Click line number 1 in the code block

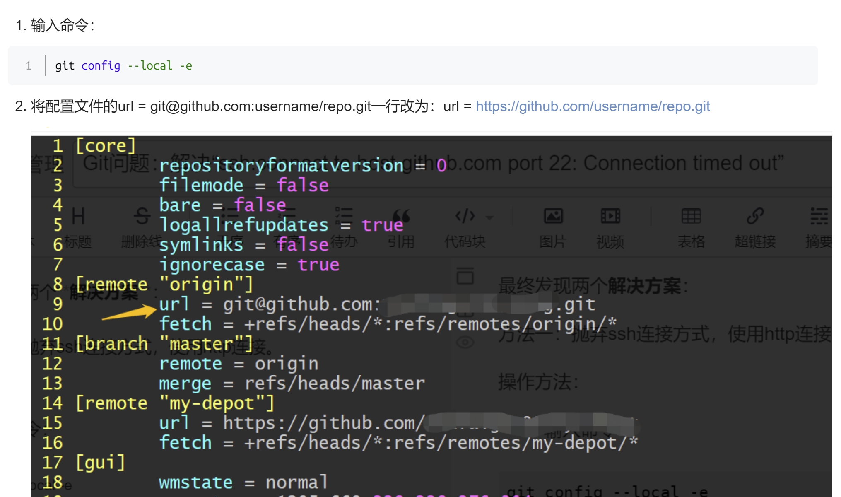[28, 66]
